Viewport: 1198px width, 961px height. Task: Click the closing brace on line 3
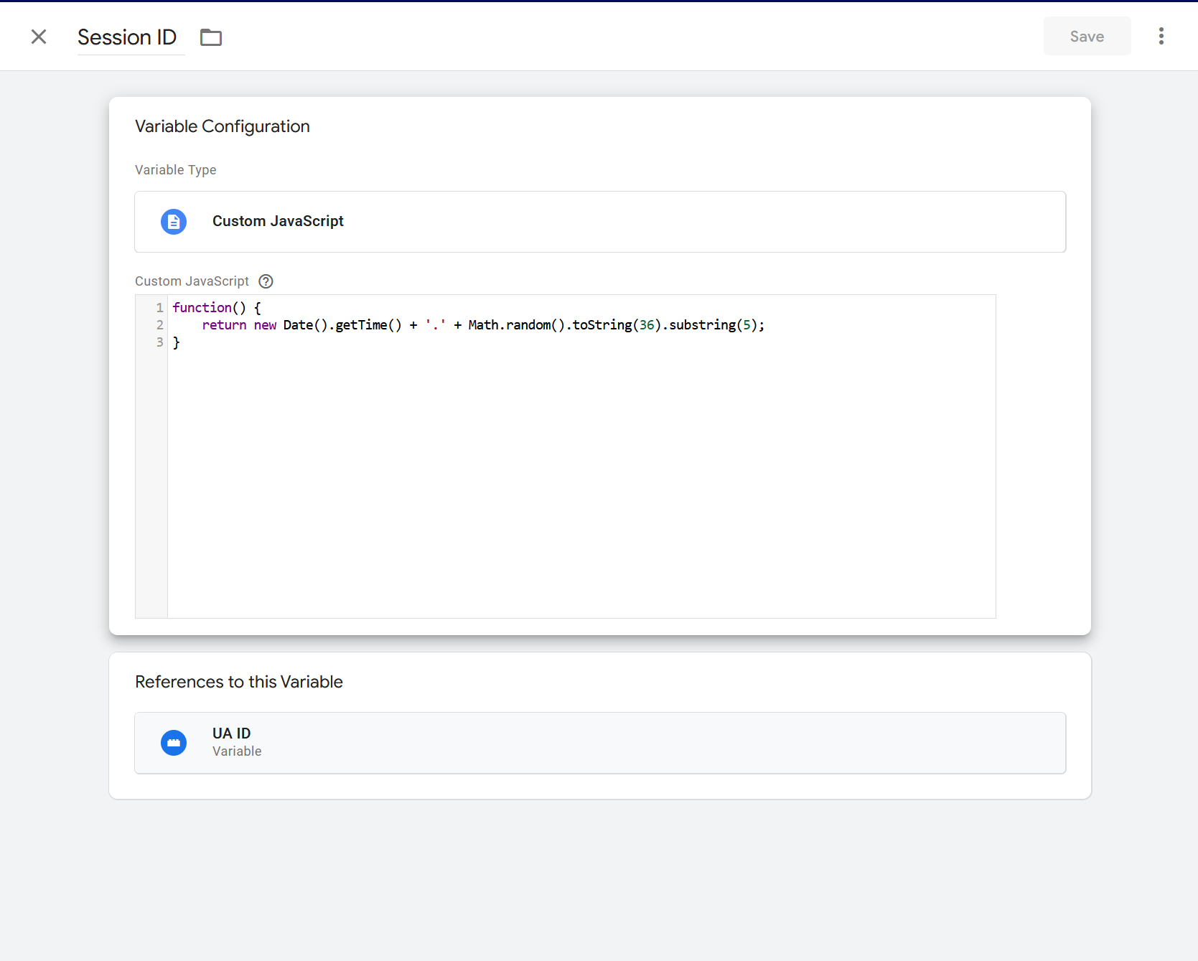[x=177, y=343]
